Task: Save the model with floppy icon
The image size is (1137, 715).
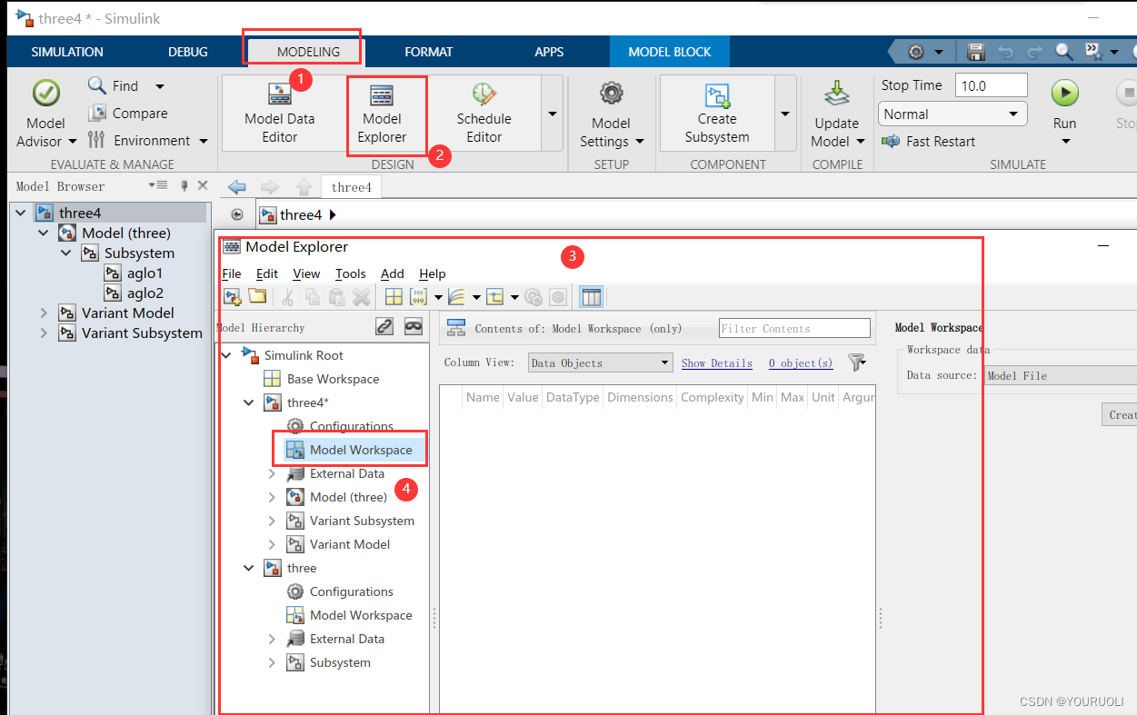Action: pos(976,52)
